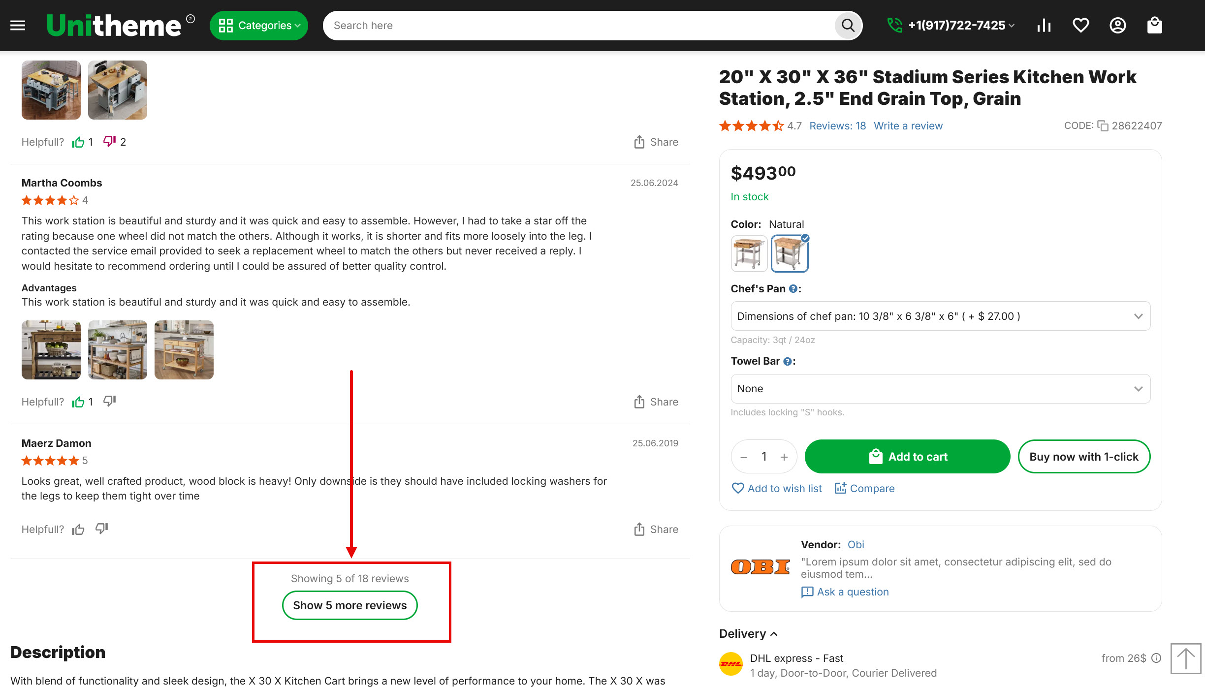Toggle Add to wish list

776,488
